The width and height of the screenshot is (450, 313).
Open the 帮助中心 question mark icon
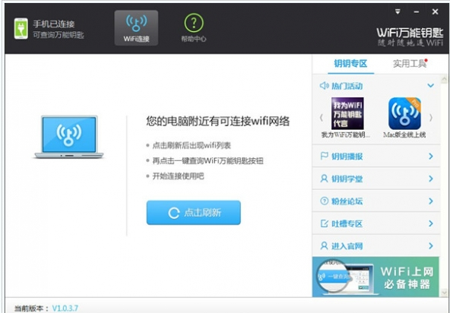tap(194, 23)
